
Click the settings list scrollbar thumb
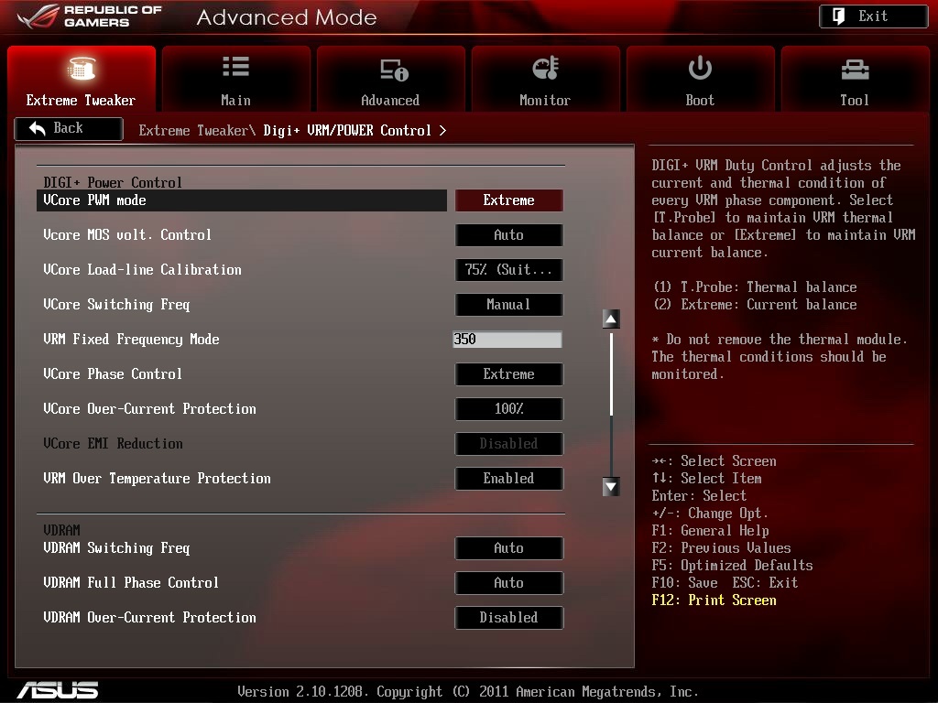611,373
